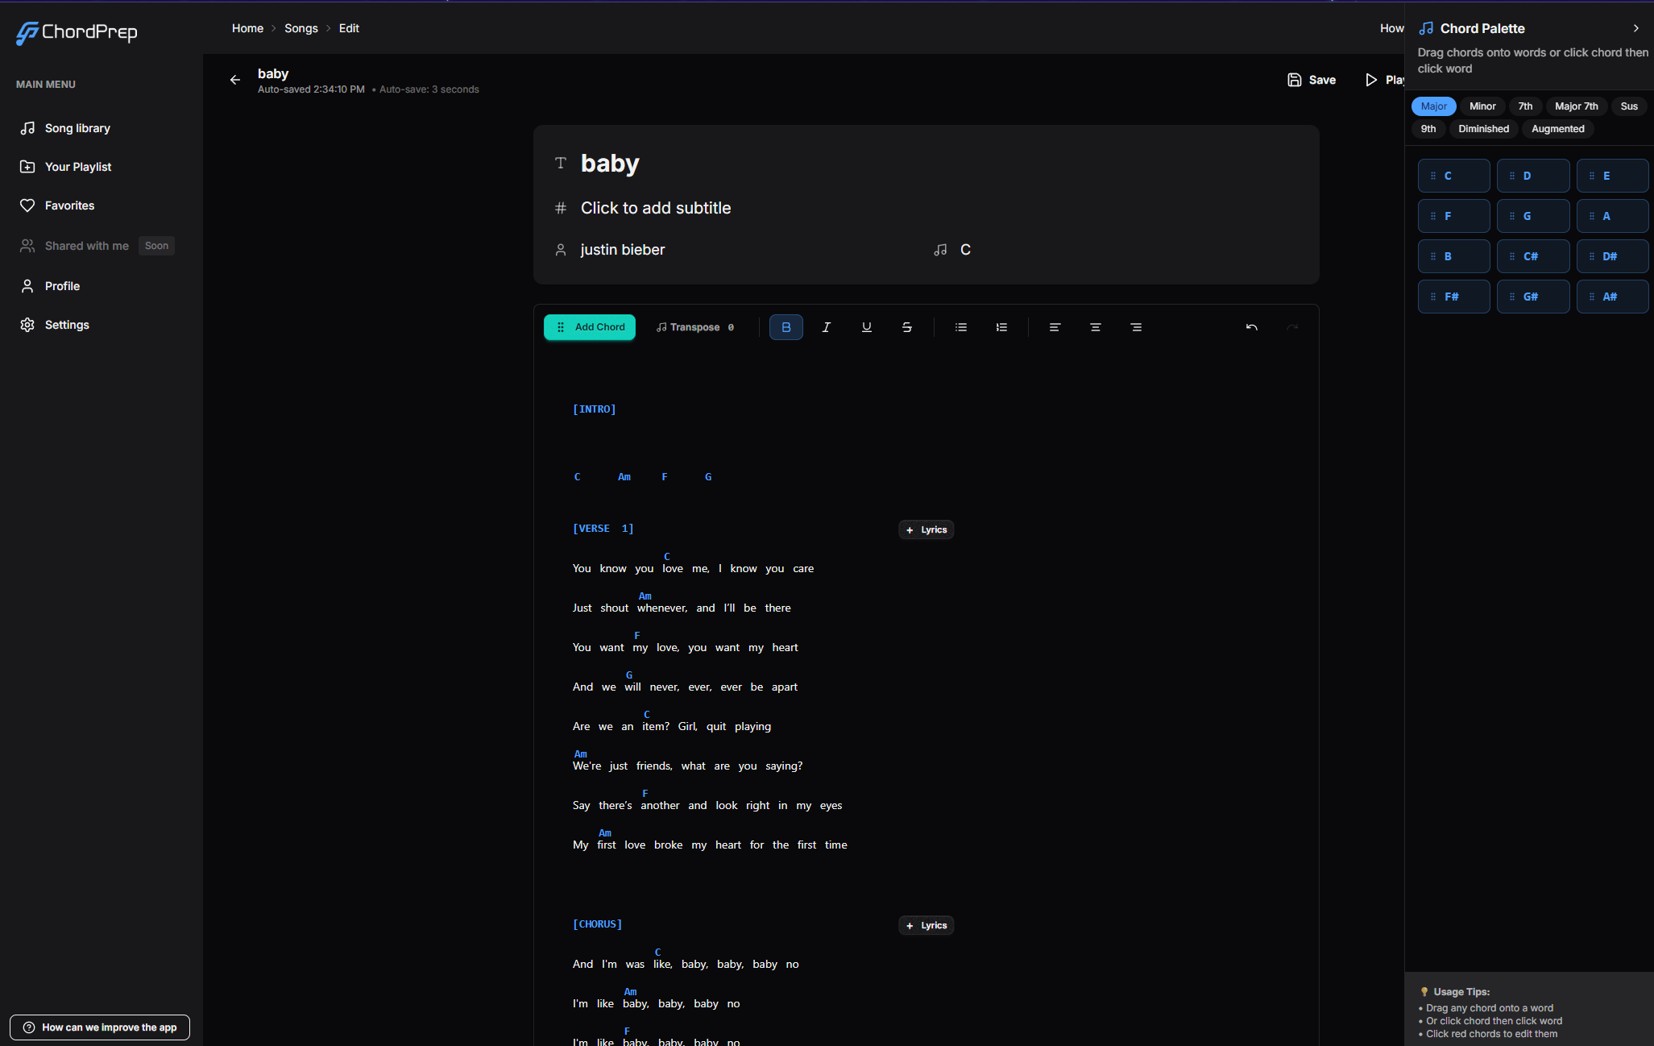The width and height of the screenshot is (1654, 1046).
Task: Pick the D# chord in palette
Action: pos(1613,256)
